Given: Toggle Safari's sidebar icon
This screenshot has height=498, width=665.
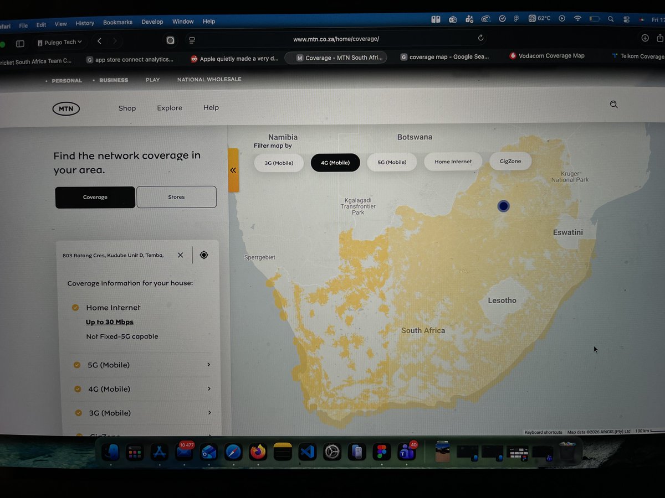Looking at the screenshot, I should click(x=20, y=43).
